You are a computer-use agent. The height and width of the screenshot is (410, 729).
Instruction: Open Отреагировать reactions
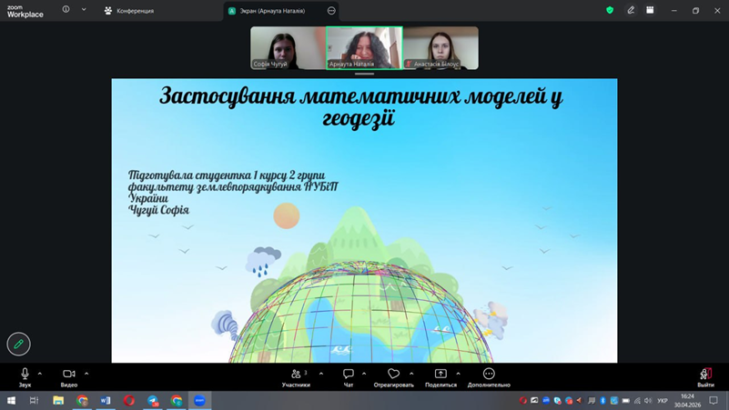pyautogui.click(x=393, y=377)
